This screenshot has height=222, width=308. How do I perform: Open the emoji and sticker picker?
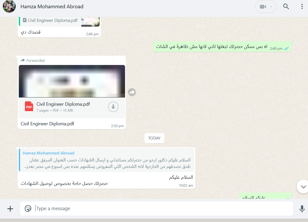pyautogui.click(x=28, y=209)
